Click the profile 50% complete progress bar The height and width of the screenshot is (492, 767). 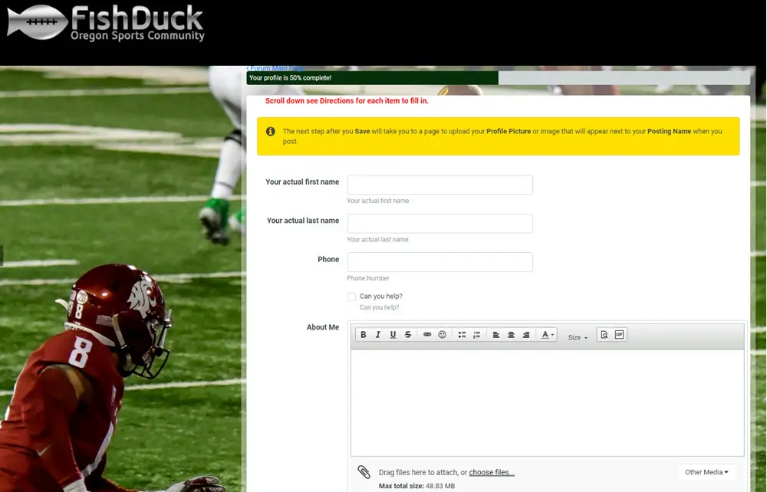(x=371, y=77)
